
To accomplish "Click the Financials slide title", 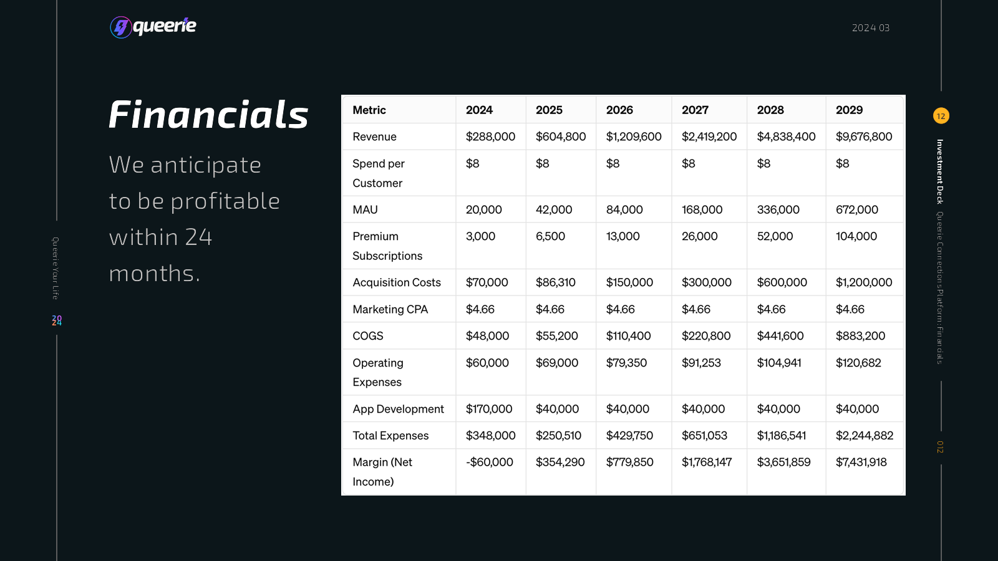I will pos(208,115).
